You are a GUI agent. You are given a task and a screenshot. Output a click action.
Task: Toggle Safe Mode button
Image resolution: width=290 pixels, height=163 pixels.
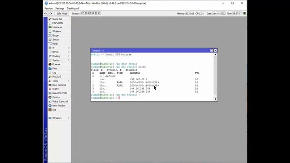[62, 14]
